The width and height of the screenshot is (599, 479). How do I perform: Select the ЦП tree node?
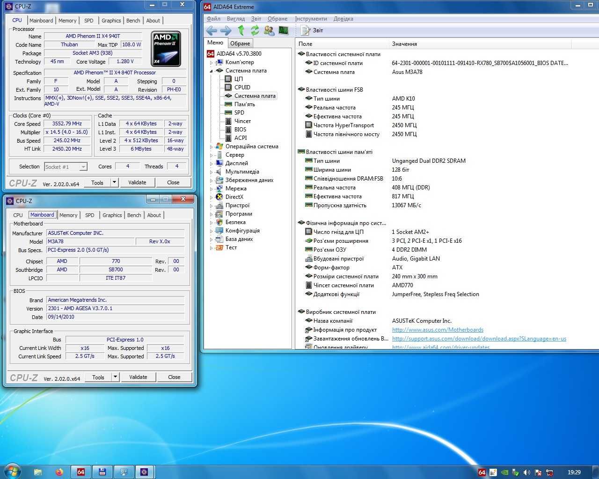239,79
